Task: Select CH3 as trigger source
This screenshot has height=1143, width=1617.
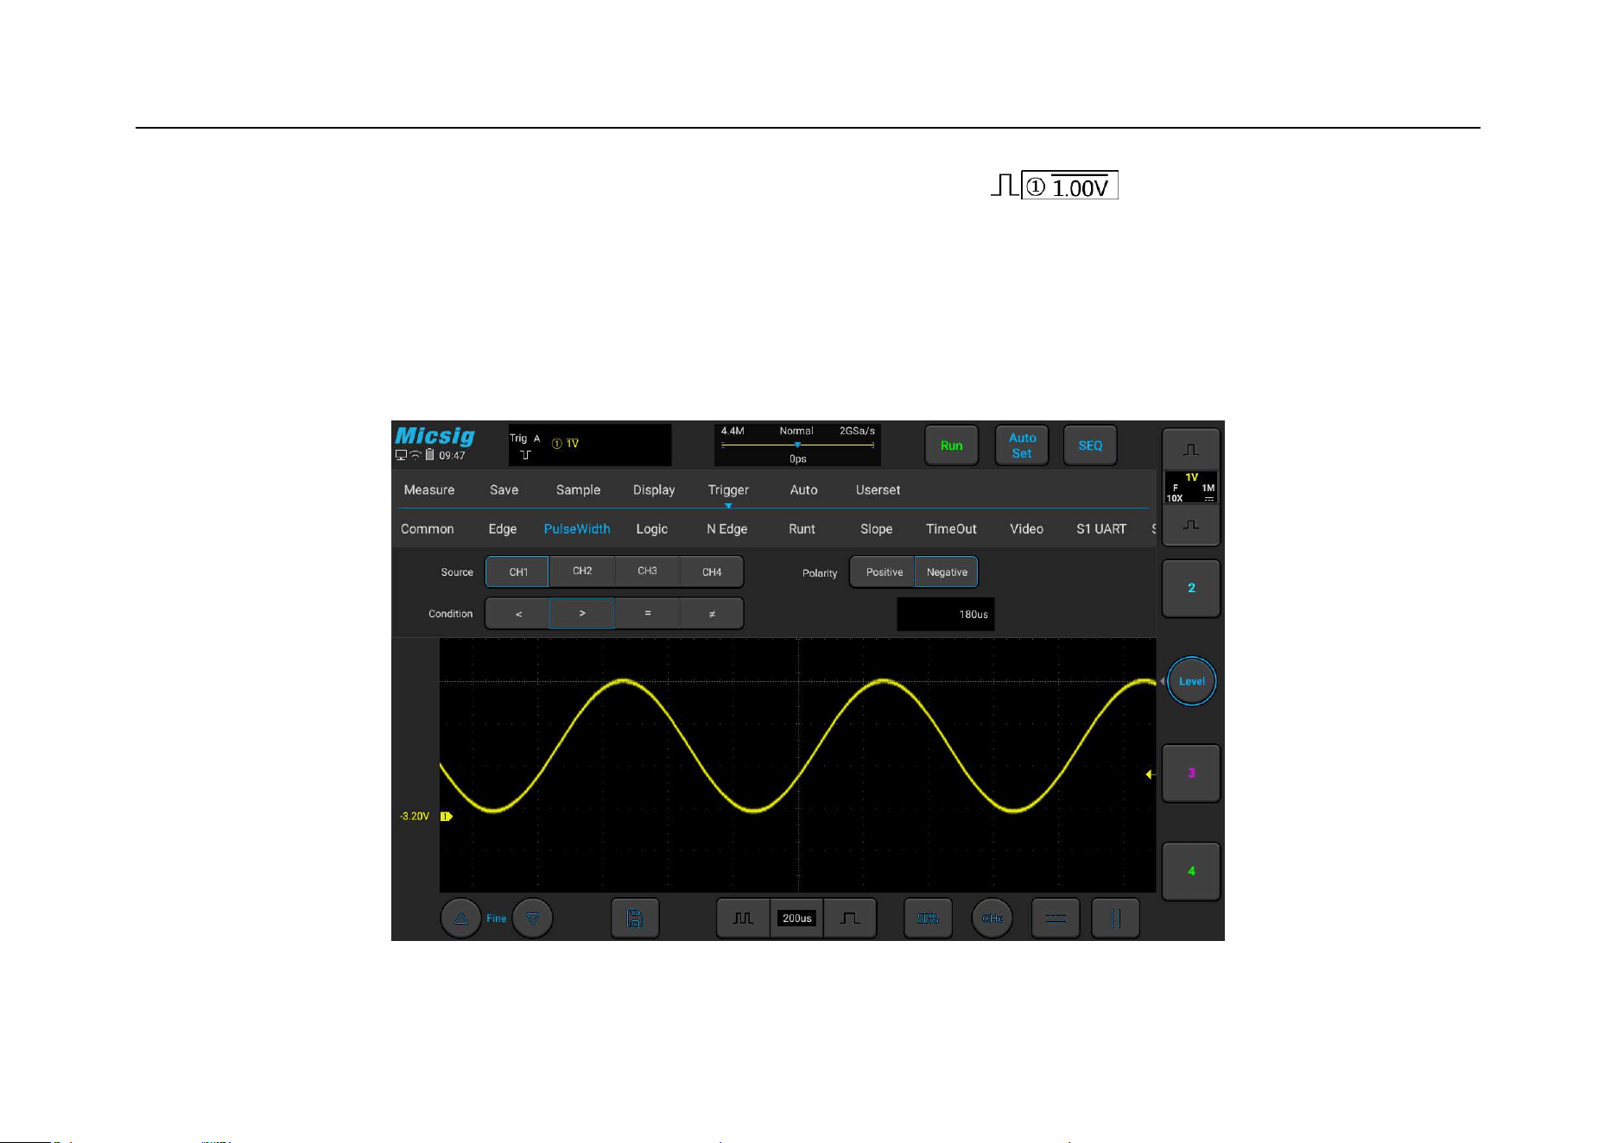Action: 647,571
